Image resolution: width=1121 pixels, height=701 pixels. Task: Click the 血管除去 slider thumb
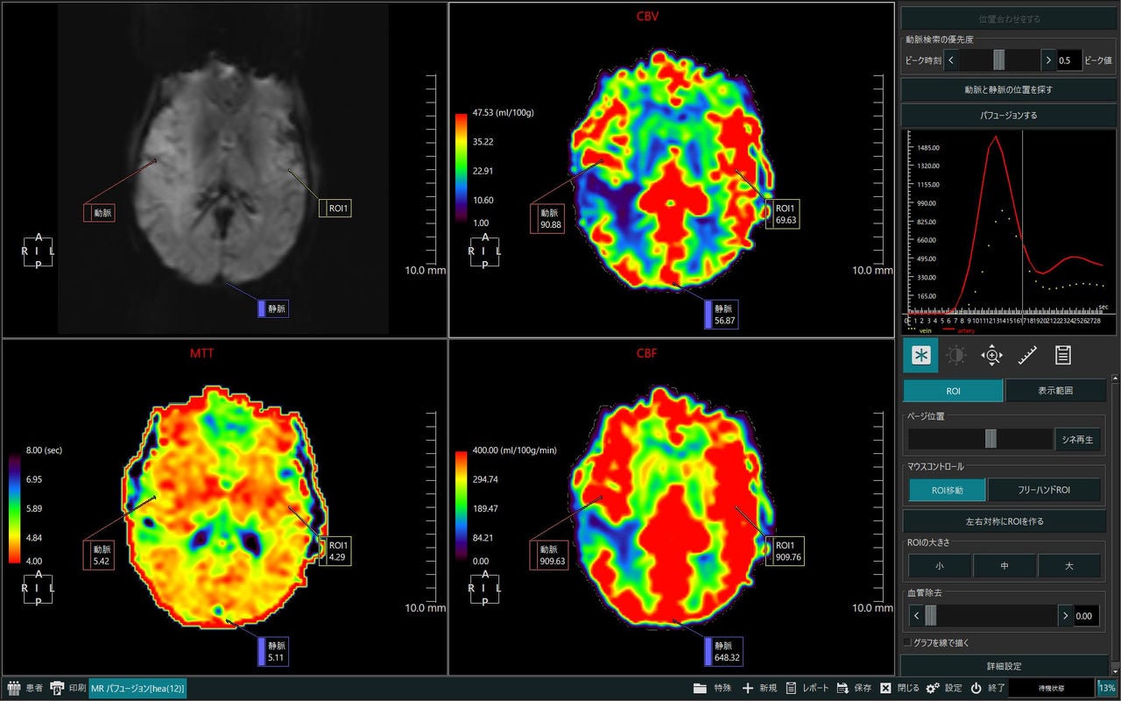click(x=931, y=616)
